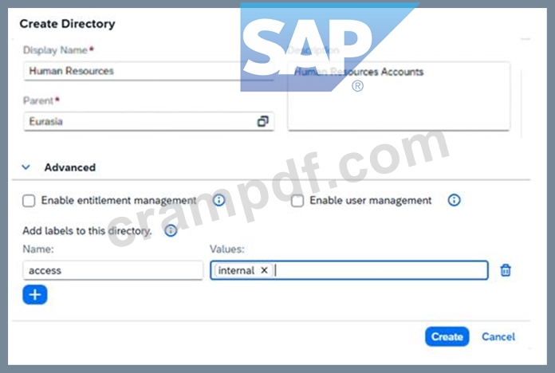This screenshot has height=373, width=555.
Task: Click into the Description text area
Action: pos(399,96)
